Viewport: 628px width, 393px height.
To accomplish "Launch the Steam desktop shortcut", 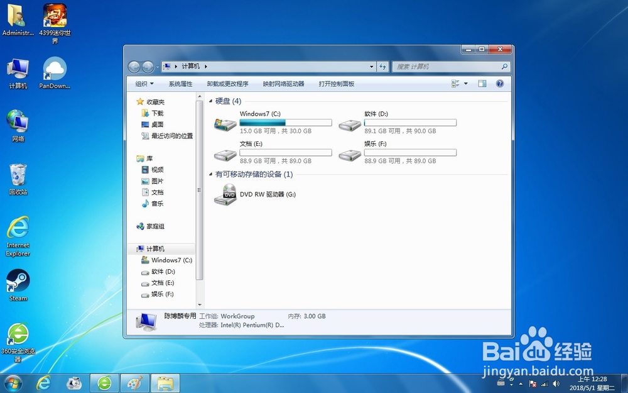I will [18, 285].
